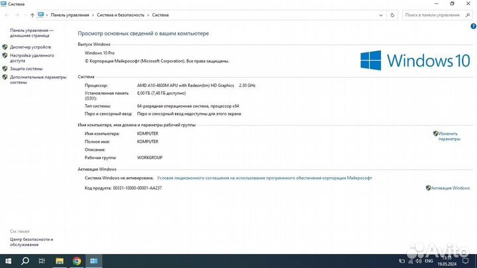The height and width of the screenshot is (268, 477).
Task: Click the shield icon beside Диспетчер устройств
Action: click(5, 47)
